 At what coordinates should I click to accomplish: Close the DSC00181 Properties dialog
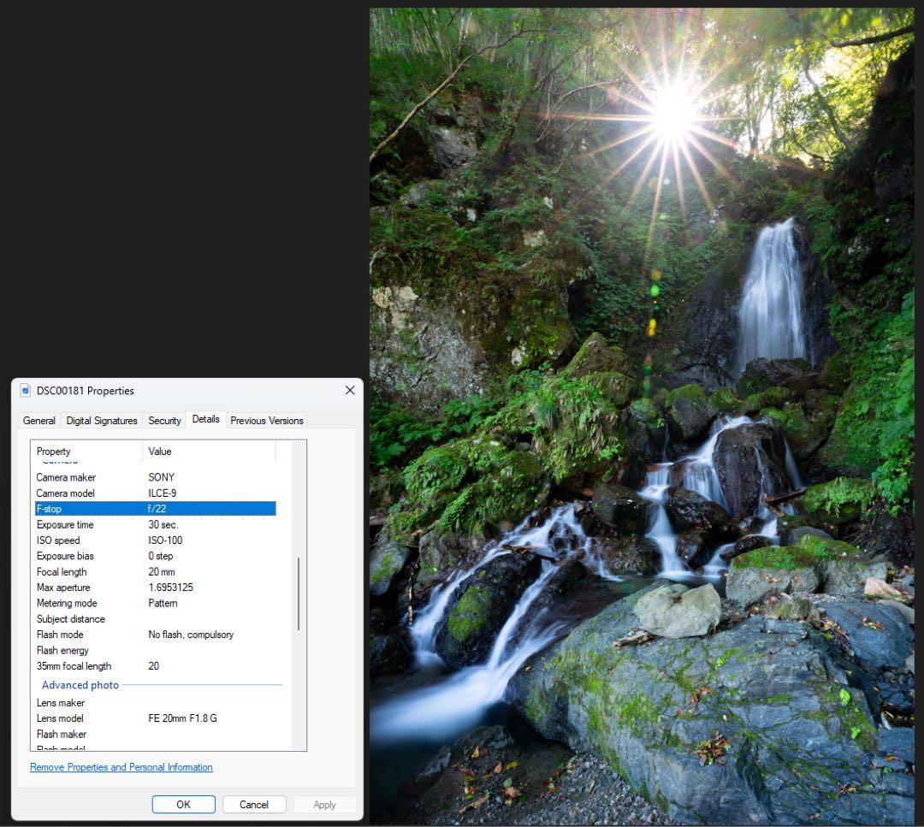(349, 390)
